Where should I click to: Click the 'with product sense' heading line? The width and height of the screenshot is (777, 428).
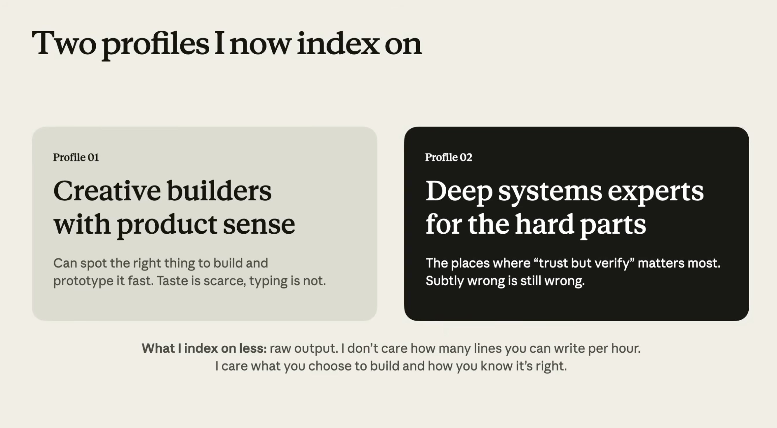174,225
